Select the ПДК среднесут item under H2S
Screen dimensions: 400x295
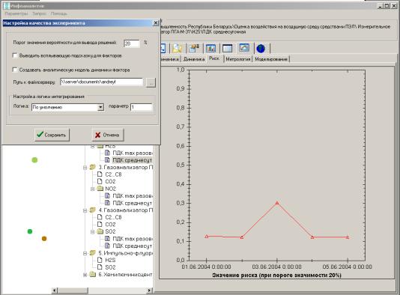click(132, 160)
